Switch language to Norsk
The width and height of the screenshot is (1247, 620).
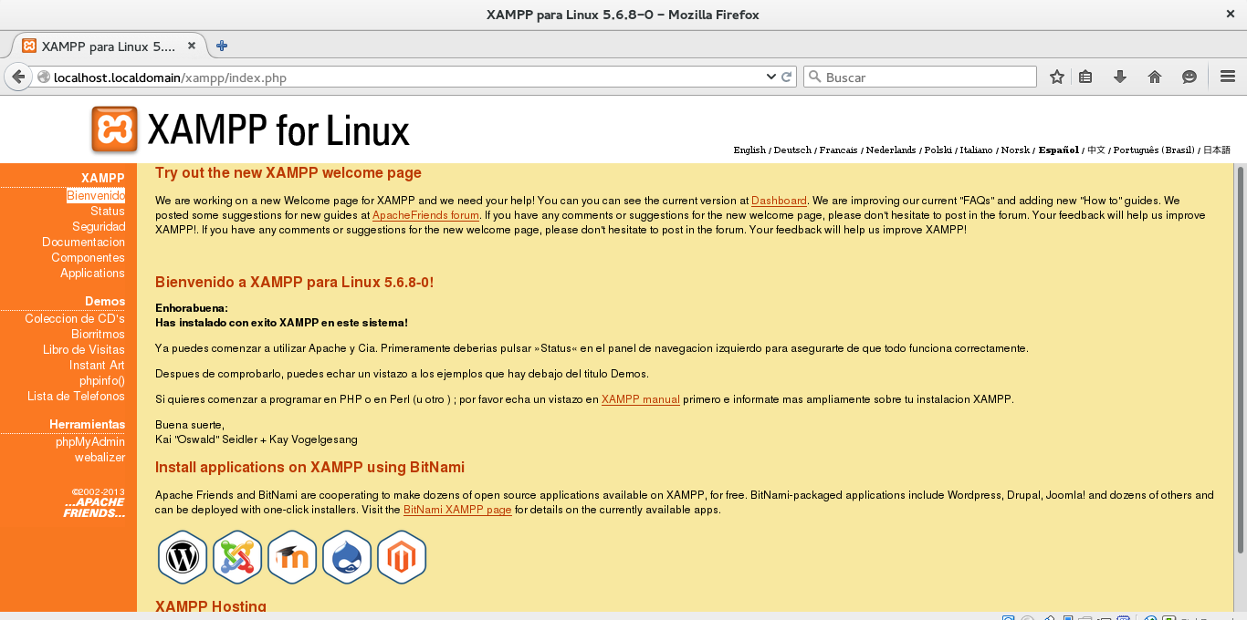click(1015, 150)
